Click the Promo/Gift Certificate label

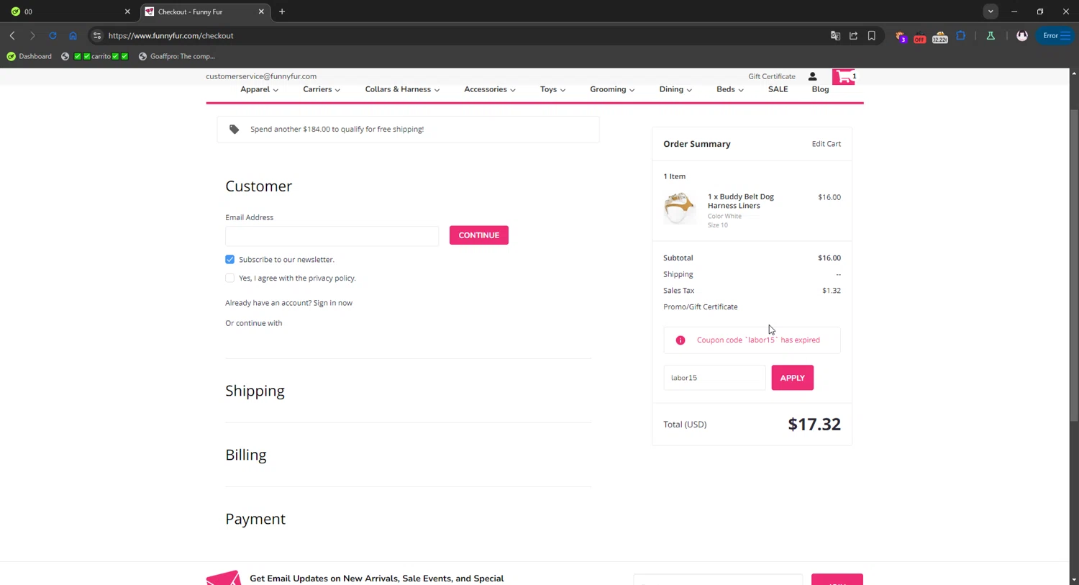(700, 307)
